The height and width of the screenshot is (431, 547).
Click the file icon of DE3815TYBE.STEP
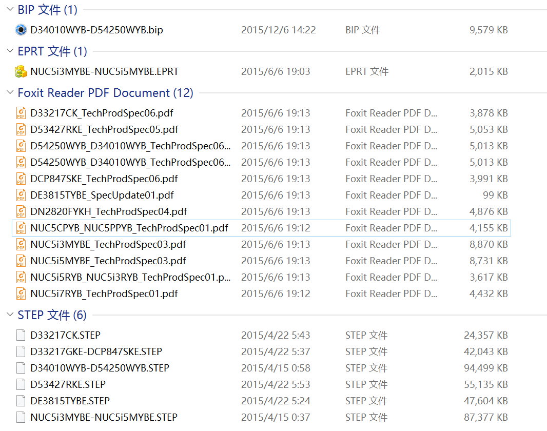point(21,401)
